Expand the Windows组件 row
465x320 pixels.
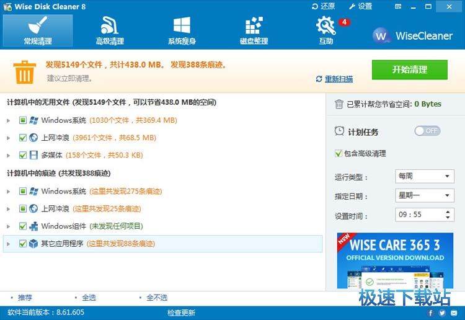(9, 226)
